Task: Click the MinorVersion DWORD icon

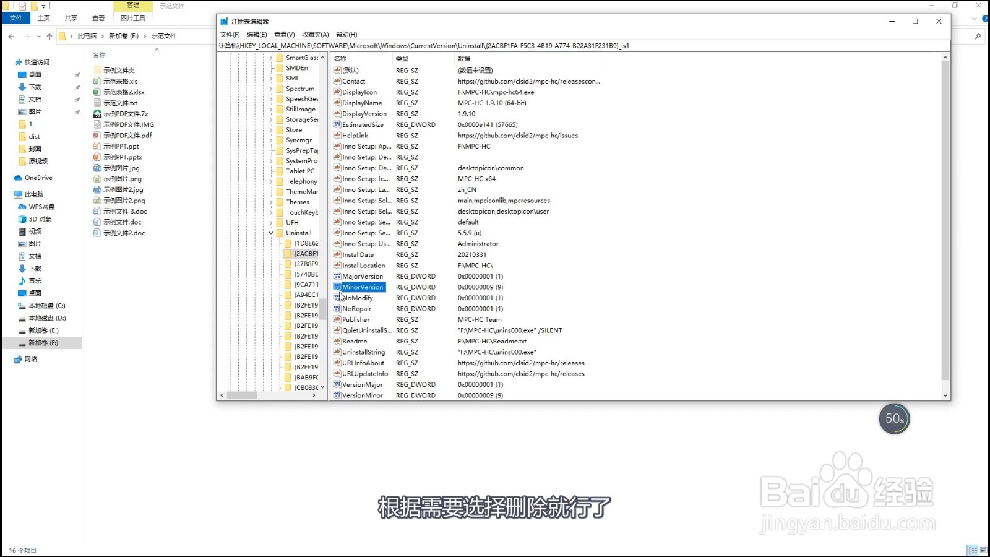Action: (x=337, y=287)
